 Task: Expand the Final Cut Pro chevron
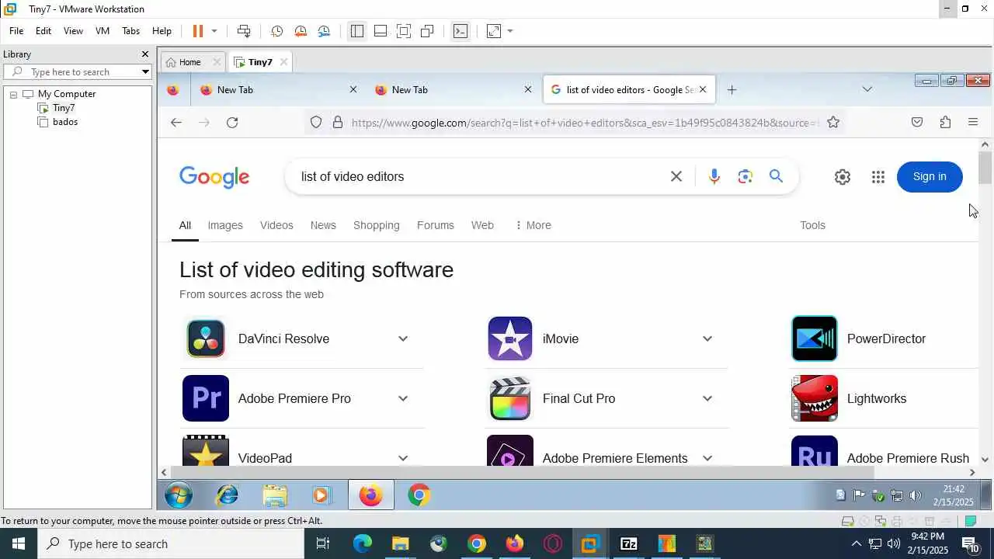707,399
